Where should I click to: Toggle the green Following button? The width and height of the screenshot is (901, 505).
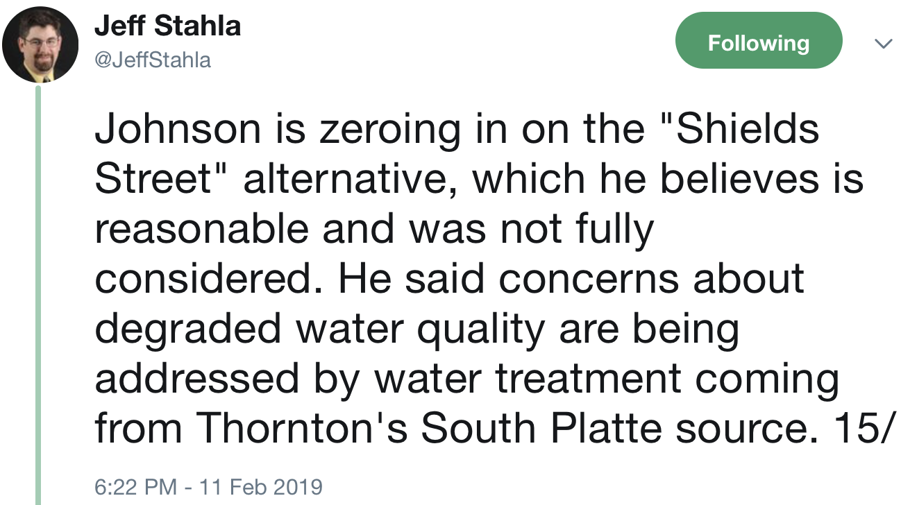pyautogui.click(x=758, y=43)
